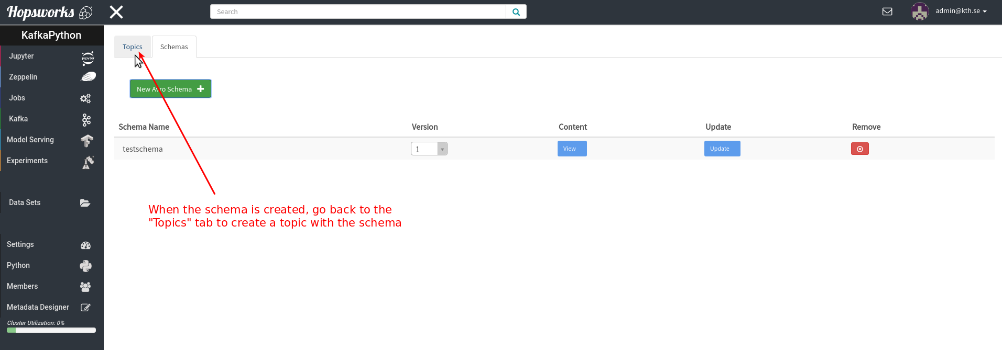
Task: Open the Jobs gears icon
Action: coord(85,98)
